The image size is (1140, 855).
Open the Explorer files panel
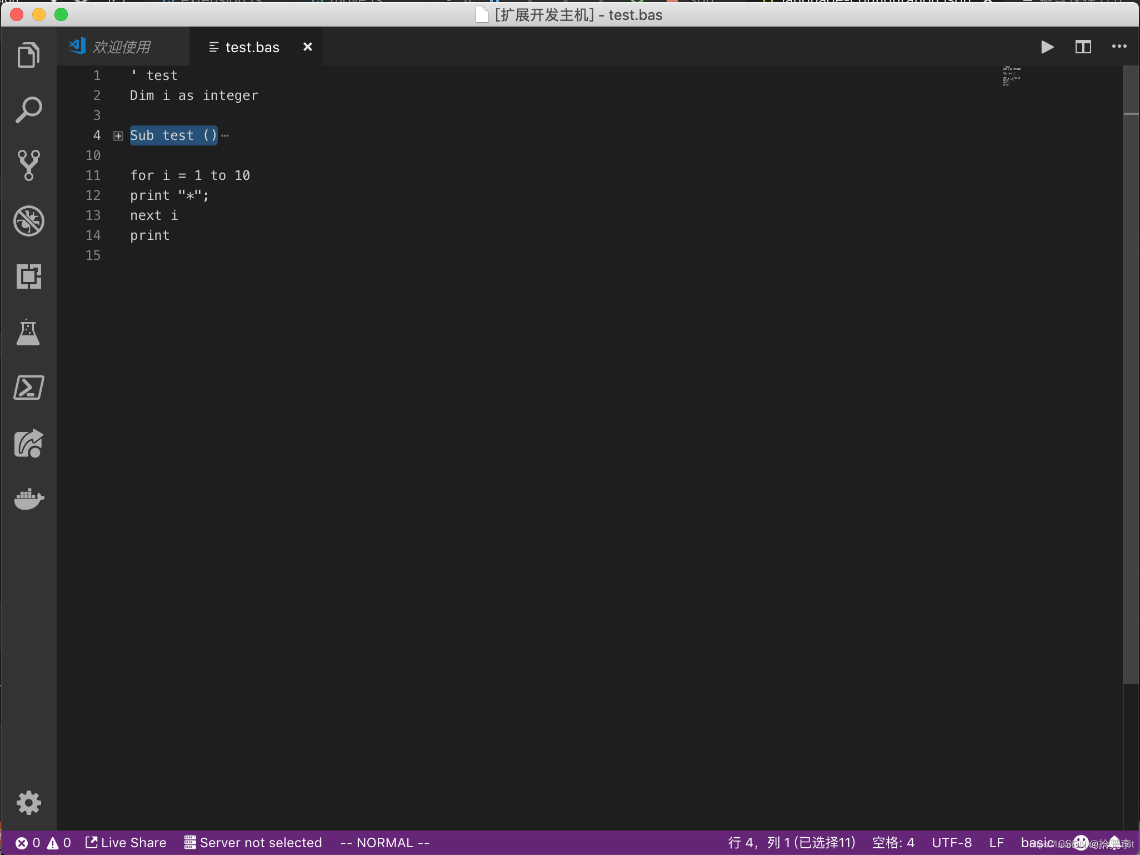[28, 55]
